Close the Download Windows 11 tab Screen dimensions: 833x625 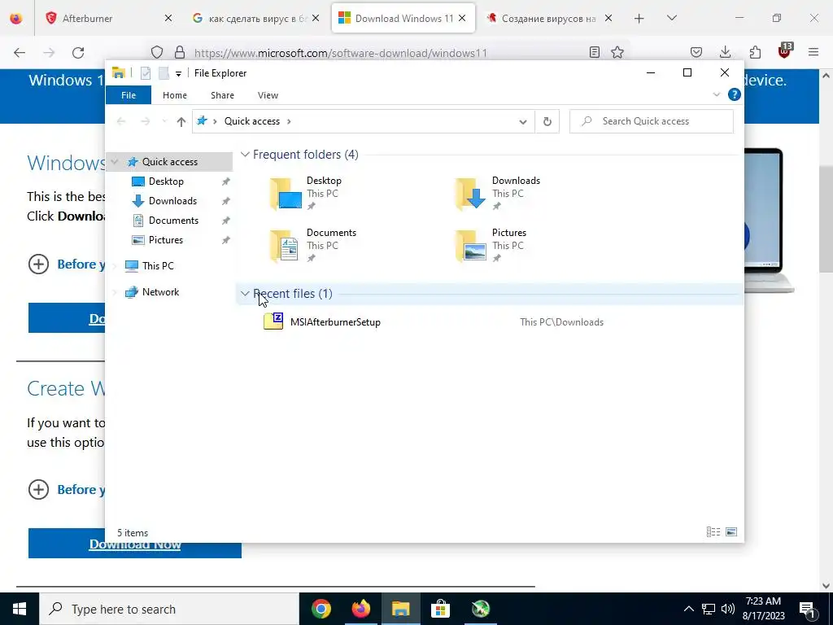pyautogui.click(x=462, y=18)
